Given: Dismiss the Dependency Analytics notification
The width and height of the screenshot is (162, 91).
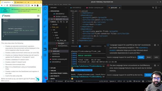Looking at the screenshot, I should pyautogui.click(x=158, y=45).
